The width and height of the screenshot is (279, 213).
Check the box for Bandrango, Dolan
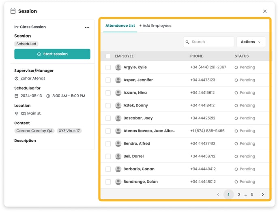(108, 182)
